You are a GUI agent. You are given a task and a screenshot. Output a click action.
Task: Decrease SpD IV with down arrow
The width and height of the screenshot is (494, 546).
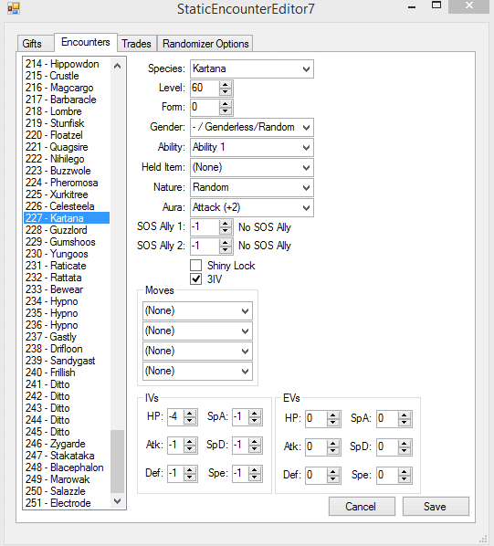(x=255, y=449)
